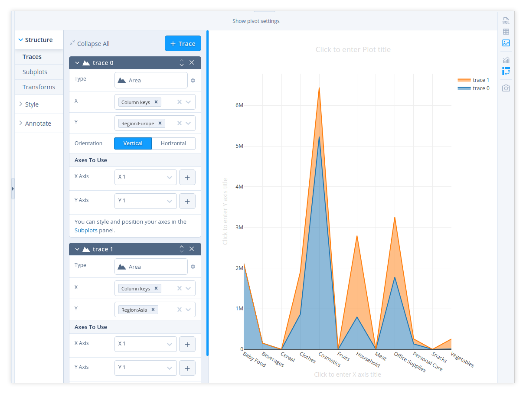
Task: Expand the Style section
Action: tap(32, 104)
